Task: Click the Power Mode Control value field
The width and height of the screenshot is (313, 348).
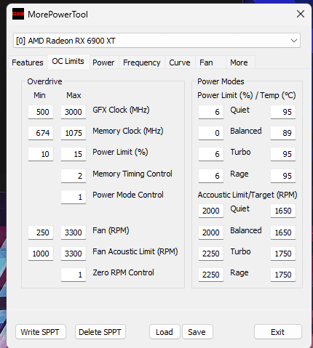Action: (74, 197)
